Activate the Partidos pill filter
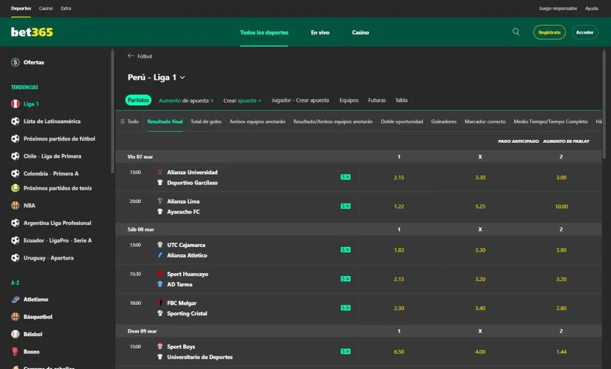This screenshot has height=369, width=611. [138, 100]
